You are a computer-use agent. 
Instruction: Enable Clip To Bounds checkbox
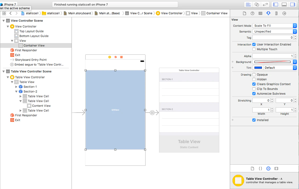pos(254,89)
